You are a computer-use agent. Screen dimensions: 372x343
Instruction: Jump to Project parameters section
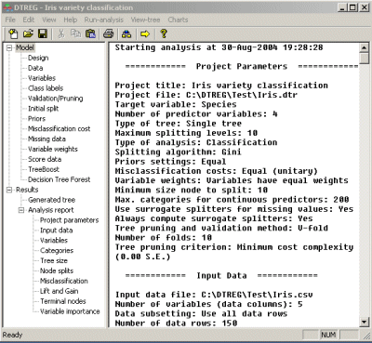[x=69, y=220]
